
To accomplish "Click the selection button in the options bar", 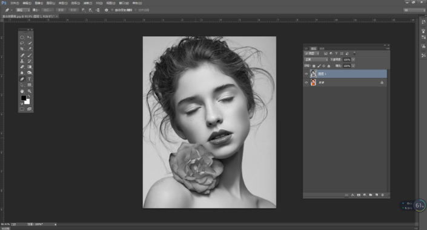I will (x=47, y=10).
